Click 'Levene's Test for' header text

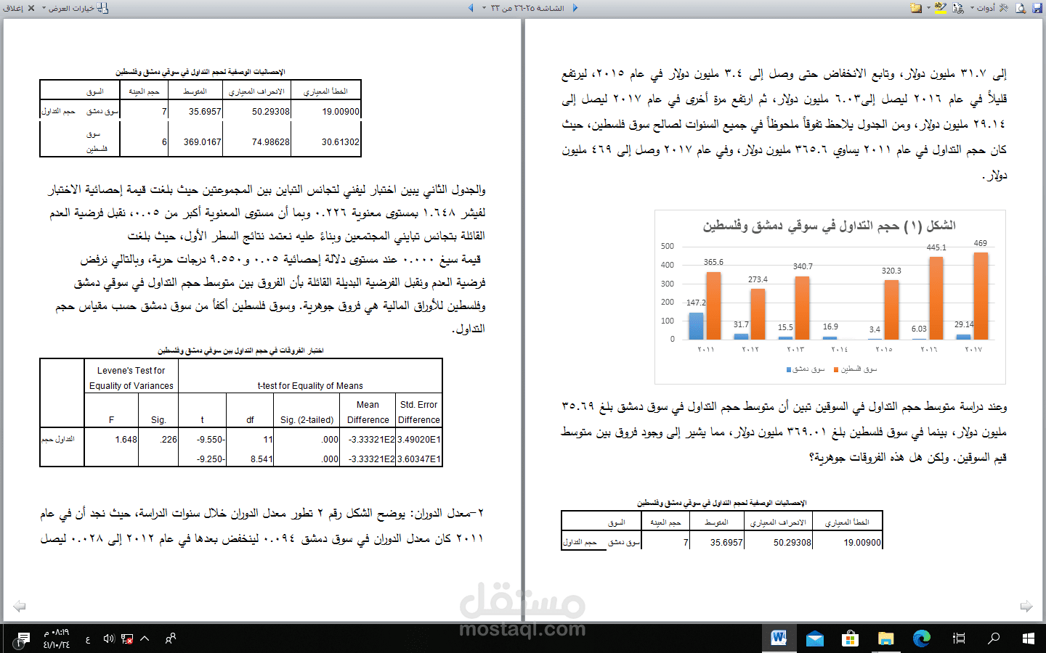[131, 370]
